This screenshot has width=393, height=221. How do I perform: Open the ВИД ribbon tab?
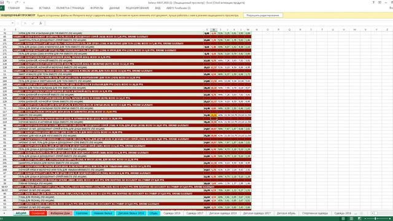[x=158, y=8]
